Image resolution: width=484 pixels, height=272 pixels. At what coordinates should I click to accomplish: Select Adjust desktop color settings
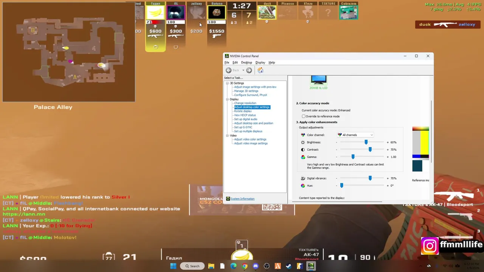252,107
